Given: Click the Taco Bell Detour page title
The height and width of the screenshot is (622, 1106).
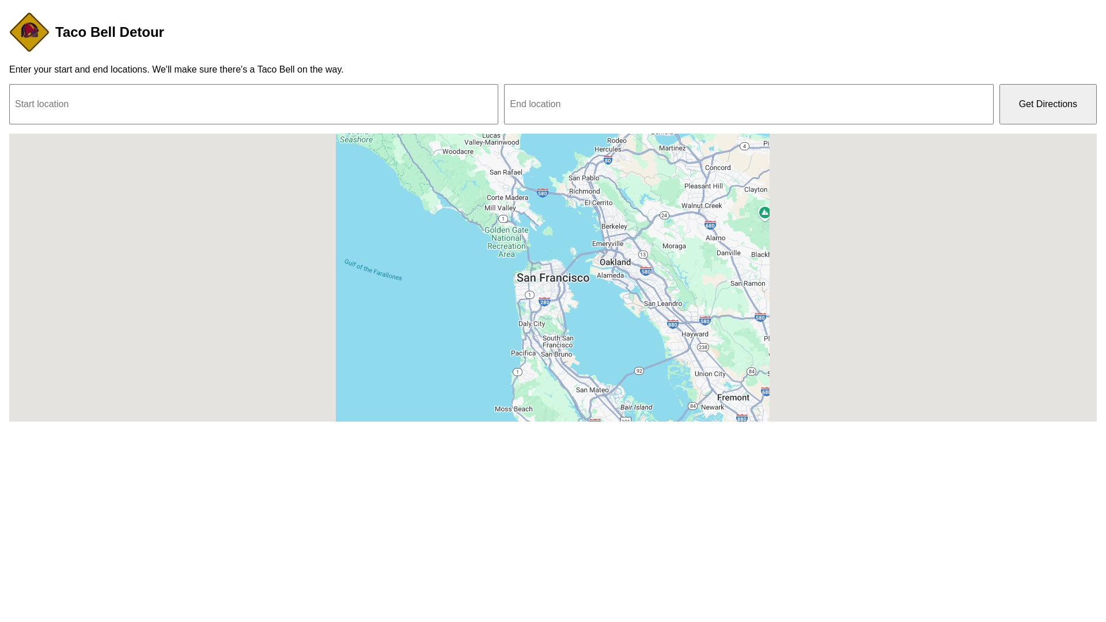Looking at the screenshot, I should point(109,32).
